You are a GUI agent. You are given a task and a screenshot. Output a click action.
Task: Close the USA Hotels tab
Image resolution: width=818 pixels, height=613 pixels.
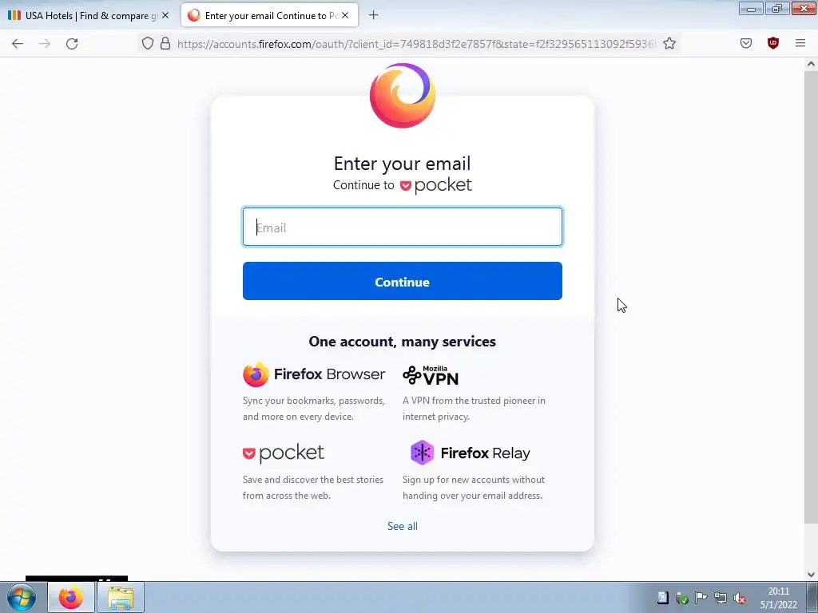pyautogui.click(x=165, y=16)
